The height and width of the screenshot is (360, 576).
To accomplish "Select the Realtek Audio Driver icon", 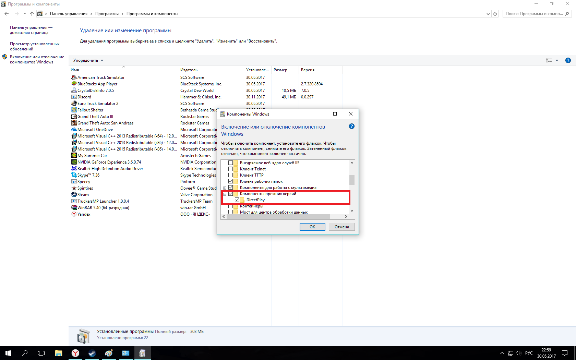I will [74, 169].
